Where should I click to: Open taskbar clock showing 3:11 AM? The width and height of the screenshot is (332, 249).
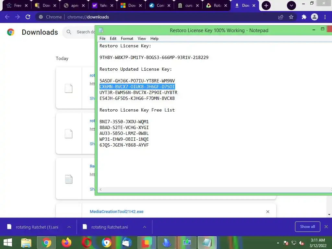pyautogui.click(x=318, y=243)
